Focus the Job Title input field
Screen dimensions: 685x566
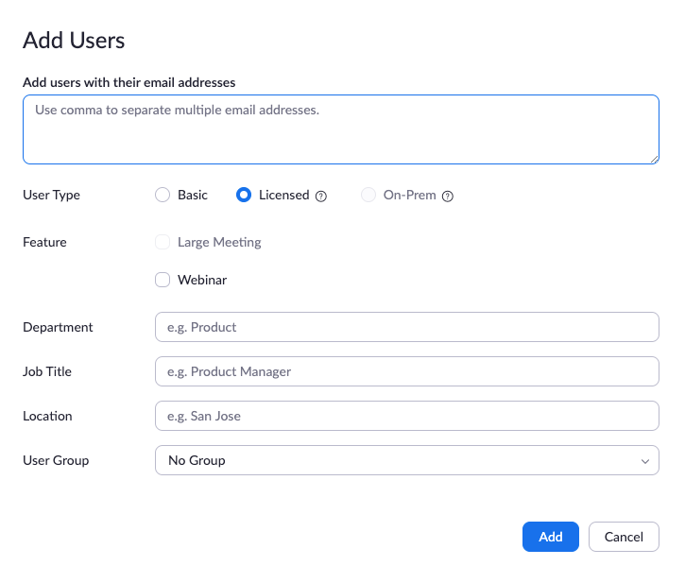406,371
